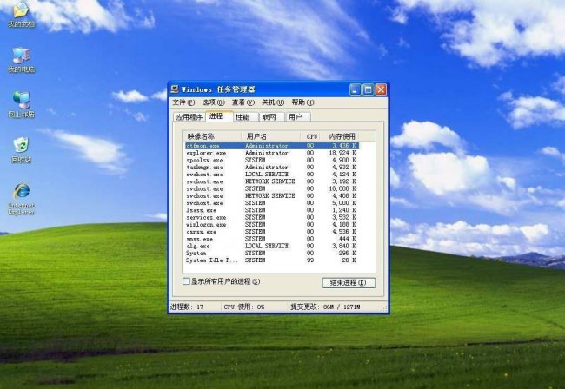Open the 关机(U) menu
This screenshot has height=389, width=565.
pos(273,102)
